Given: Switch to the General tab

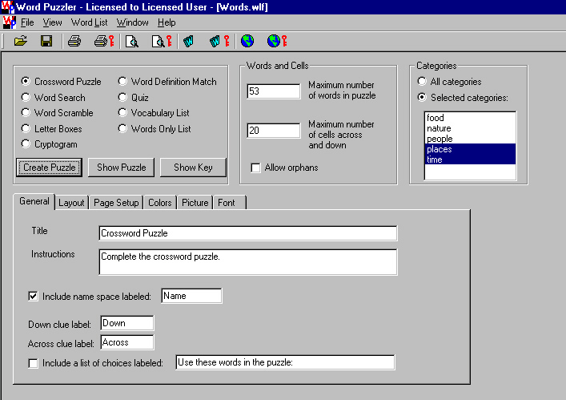Looking at the screenshot, I should 34,201.
